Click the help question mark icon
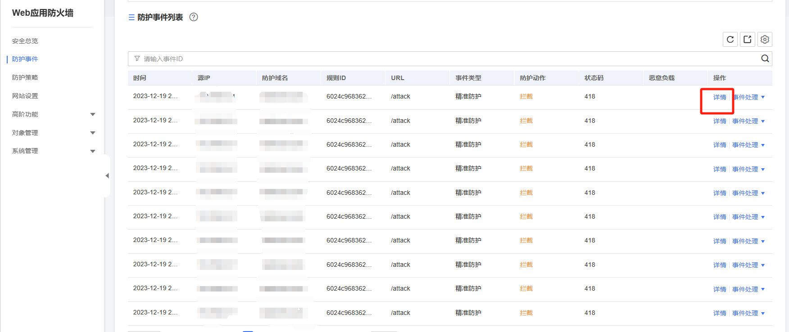This screenshot has width=789, height=332. (x=194, y=17)
